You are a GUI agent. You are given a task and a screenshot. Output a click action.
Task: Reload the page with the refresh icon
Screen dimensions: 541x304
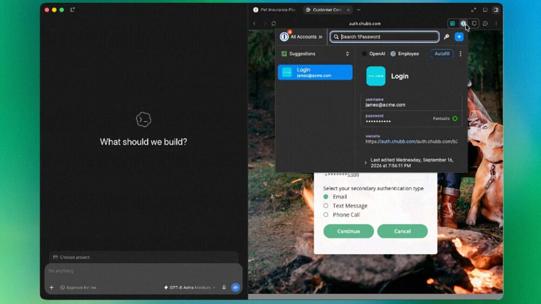click(x=274, y=23)
